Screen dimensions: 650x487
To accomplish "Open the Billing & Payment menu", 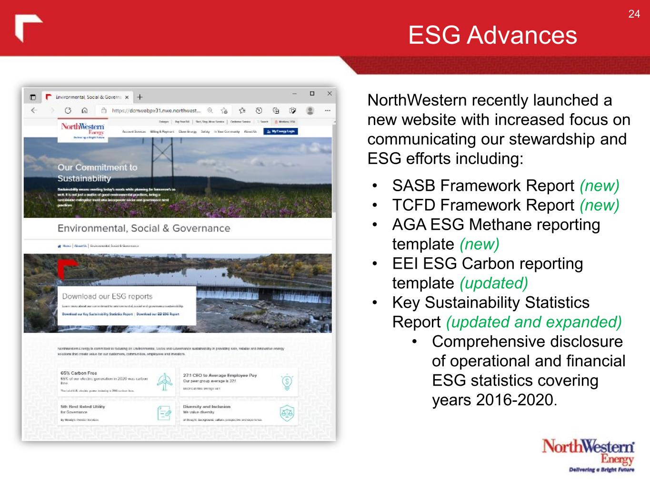I will pos(162,131).
